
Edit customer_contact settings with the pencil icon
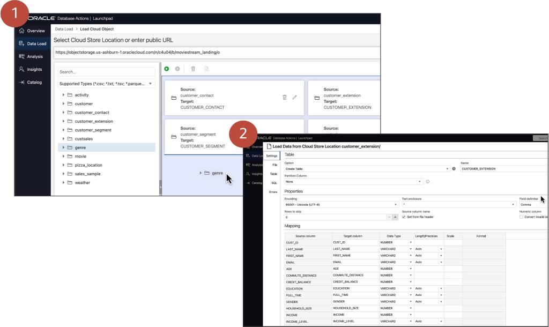294,97
